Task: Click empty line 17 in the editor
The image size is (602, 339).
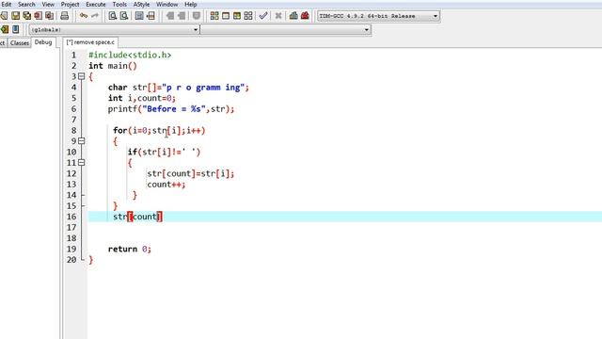Action: click(x=344, y=227)
